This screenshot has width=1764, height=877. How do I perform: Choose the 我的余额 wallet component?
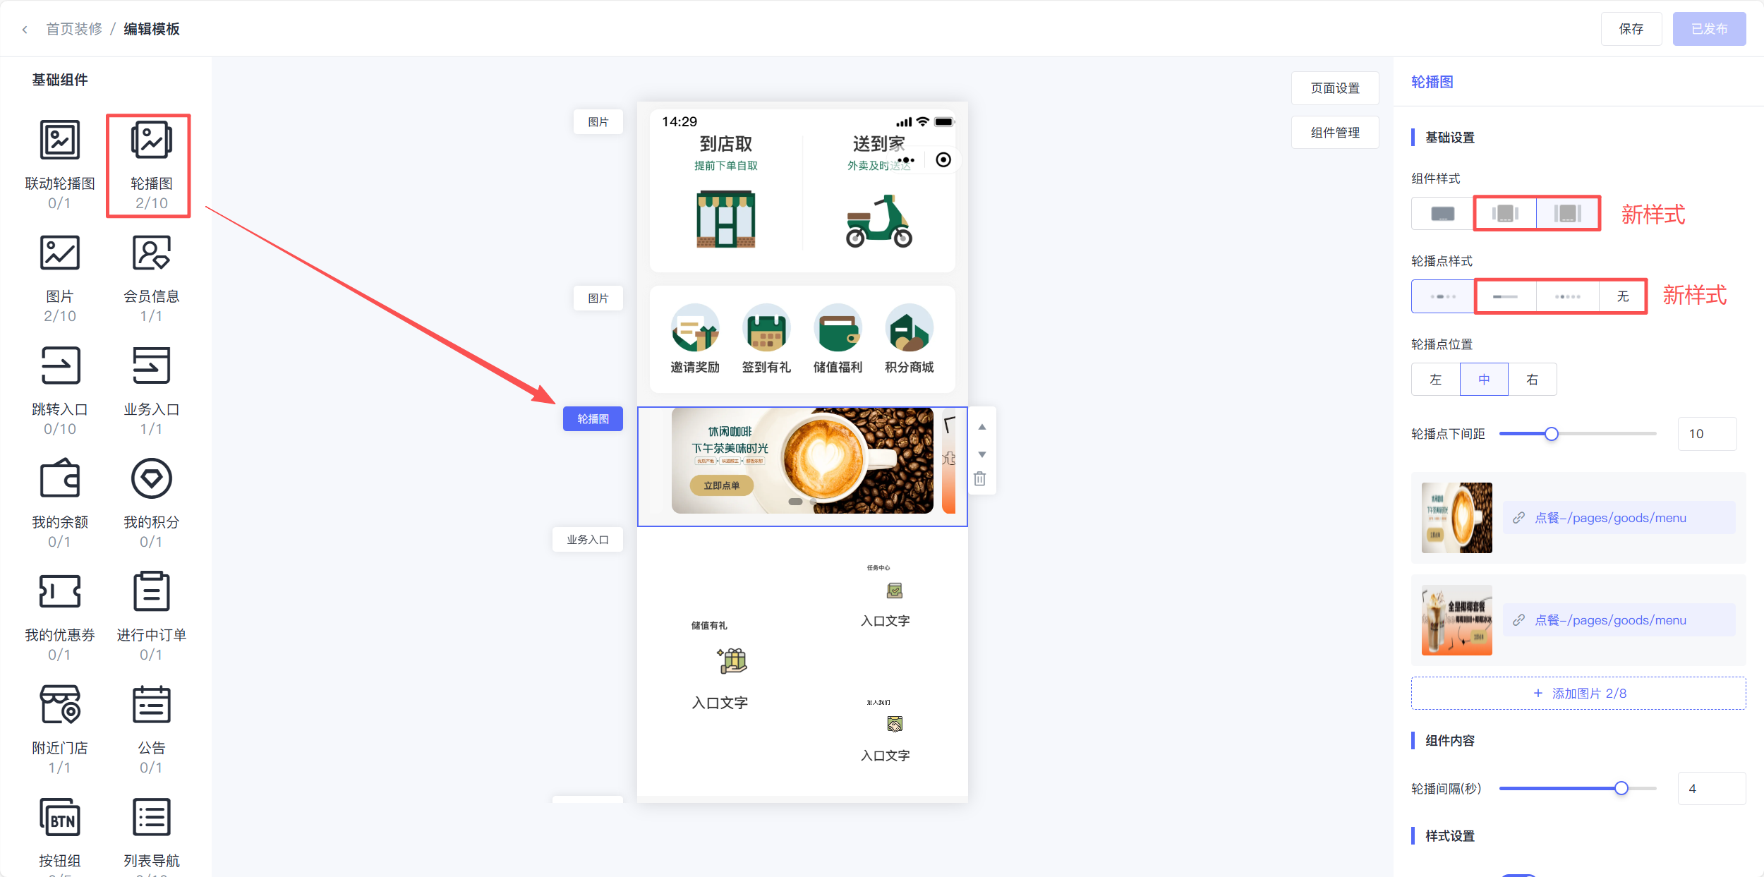[x=59, y=480]
